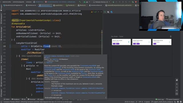The height and width of the screenshot is (103, 183).
Task: Click the 1:1 actual size zoom icon
Action: pos(177,90)
